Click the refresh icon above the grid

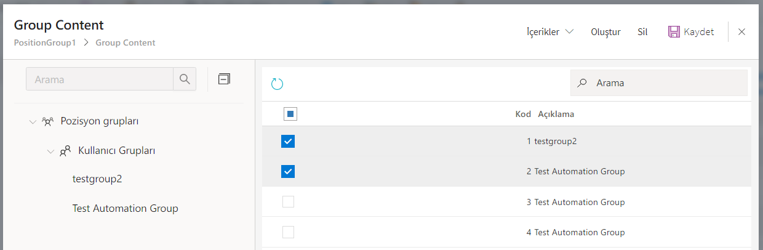point(278,84)
